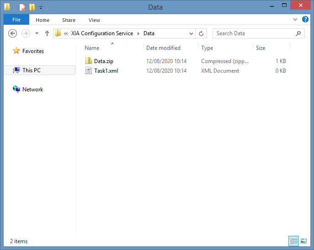Minimize the Data window

pos(272,6)
